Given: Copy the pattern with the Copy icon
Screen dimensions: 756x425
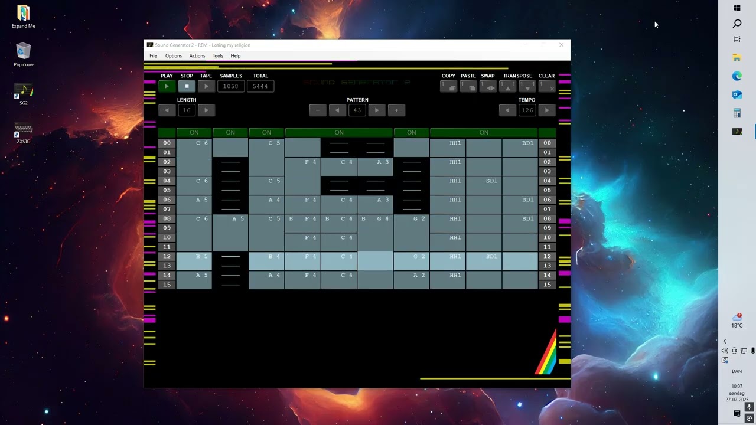Looking at the screenshot, I should click(x=448, y=86).
